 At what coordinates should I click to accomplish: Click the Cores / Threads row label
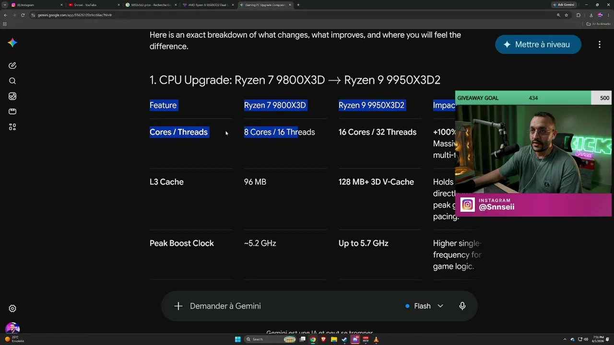click(178, 132)
